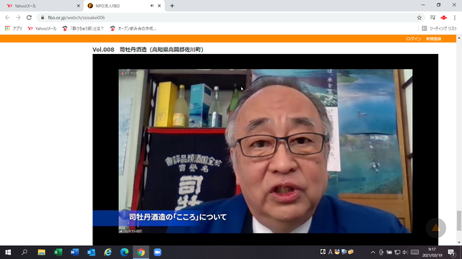Click Chrome icon in taskbar
Image resolution: width=462 pixels, height=259 pixels.
(141, 253)
